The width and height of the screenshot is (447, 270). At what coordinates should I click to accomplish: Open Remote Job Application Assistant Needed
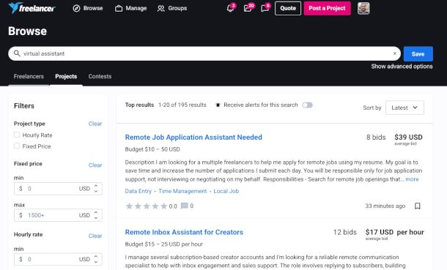(193, 137)
